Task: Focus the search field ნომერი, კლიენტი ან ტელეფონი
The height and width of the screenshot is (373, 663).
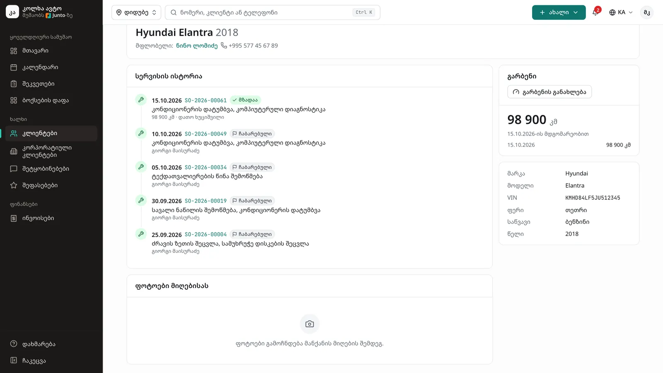Action: pos(272,12)
